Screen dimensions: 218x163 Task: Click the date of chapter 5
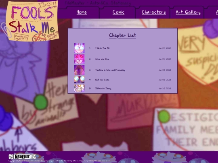coord(165,88)
